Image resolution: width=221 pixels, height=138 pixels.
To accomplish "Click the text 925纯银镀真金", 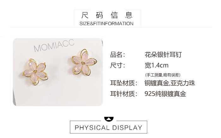I will [165, 94].
